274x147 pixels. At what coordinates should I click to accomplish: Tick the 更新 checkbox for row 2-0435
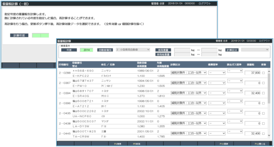(x=263, y=113)
